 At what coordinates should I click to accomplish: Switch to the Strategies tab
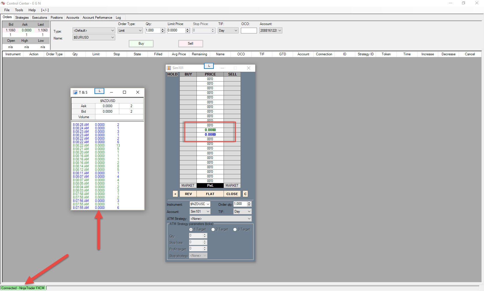22,18
